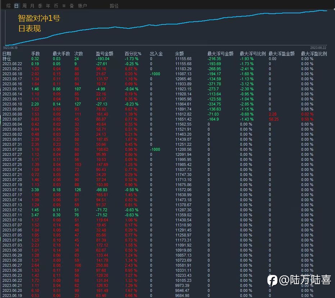
Task: Sort by the 百分比% column header
Action: (x=133, y=54)
